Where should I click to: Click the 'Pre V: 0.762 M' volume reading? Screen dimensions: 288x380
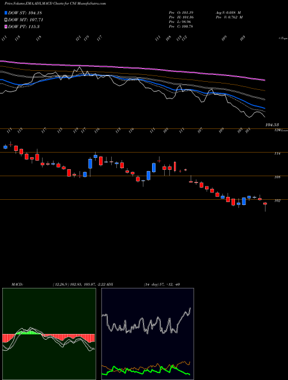pyautogui.click(x=229, y=17)
